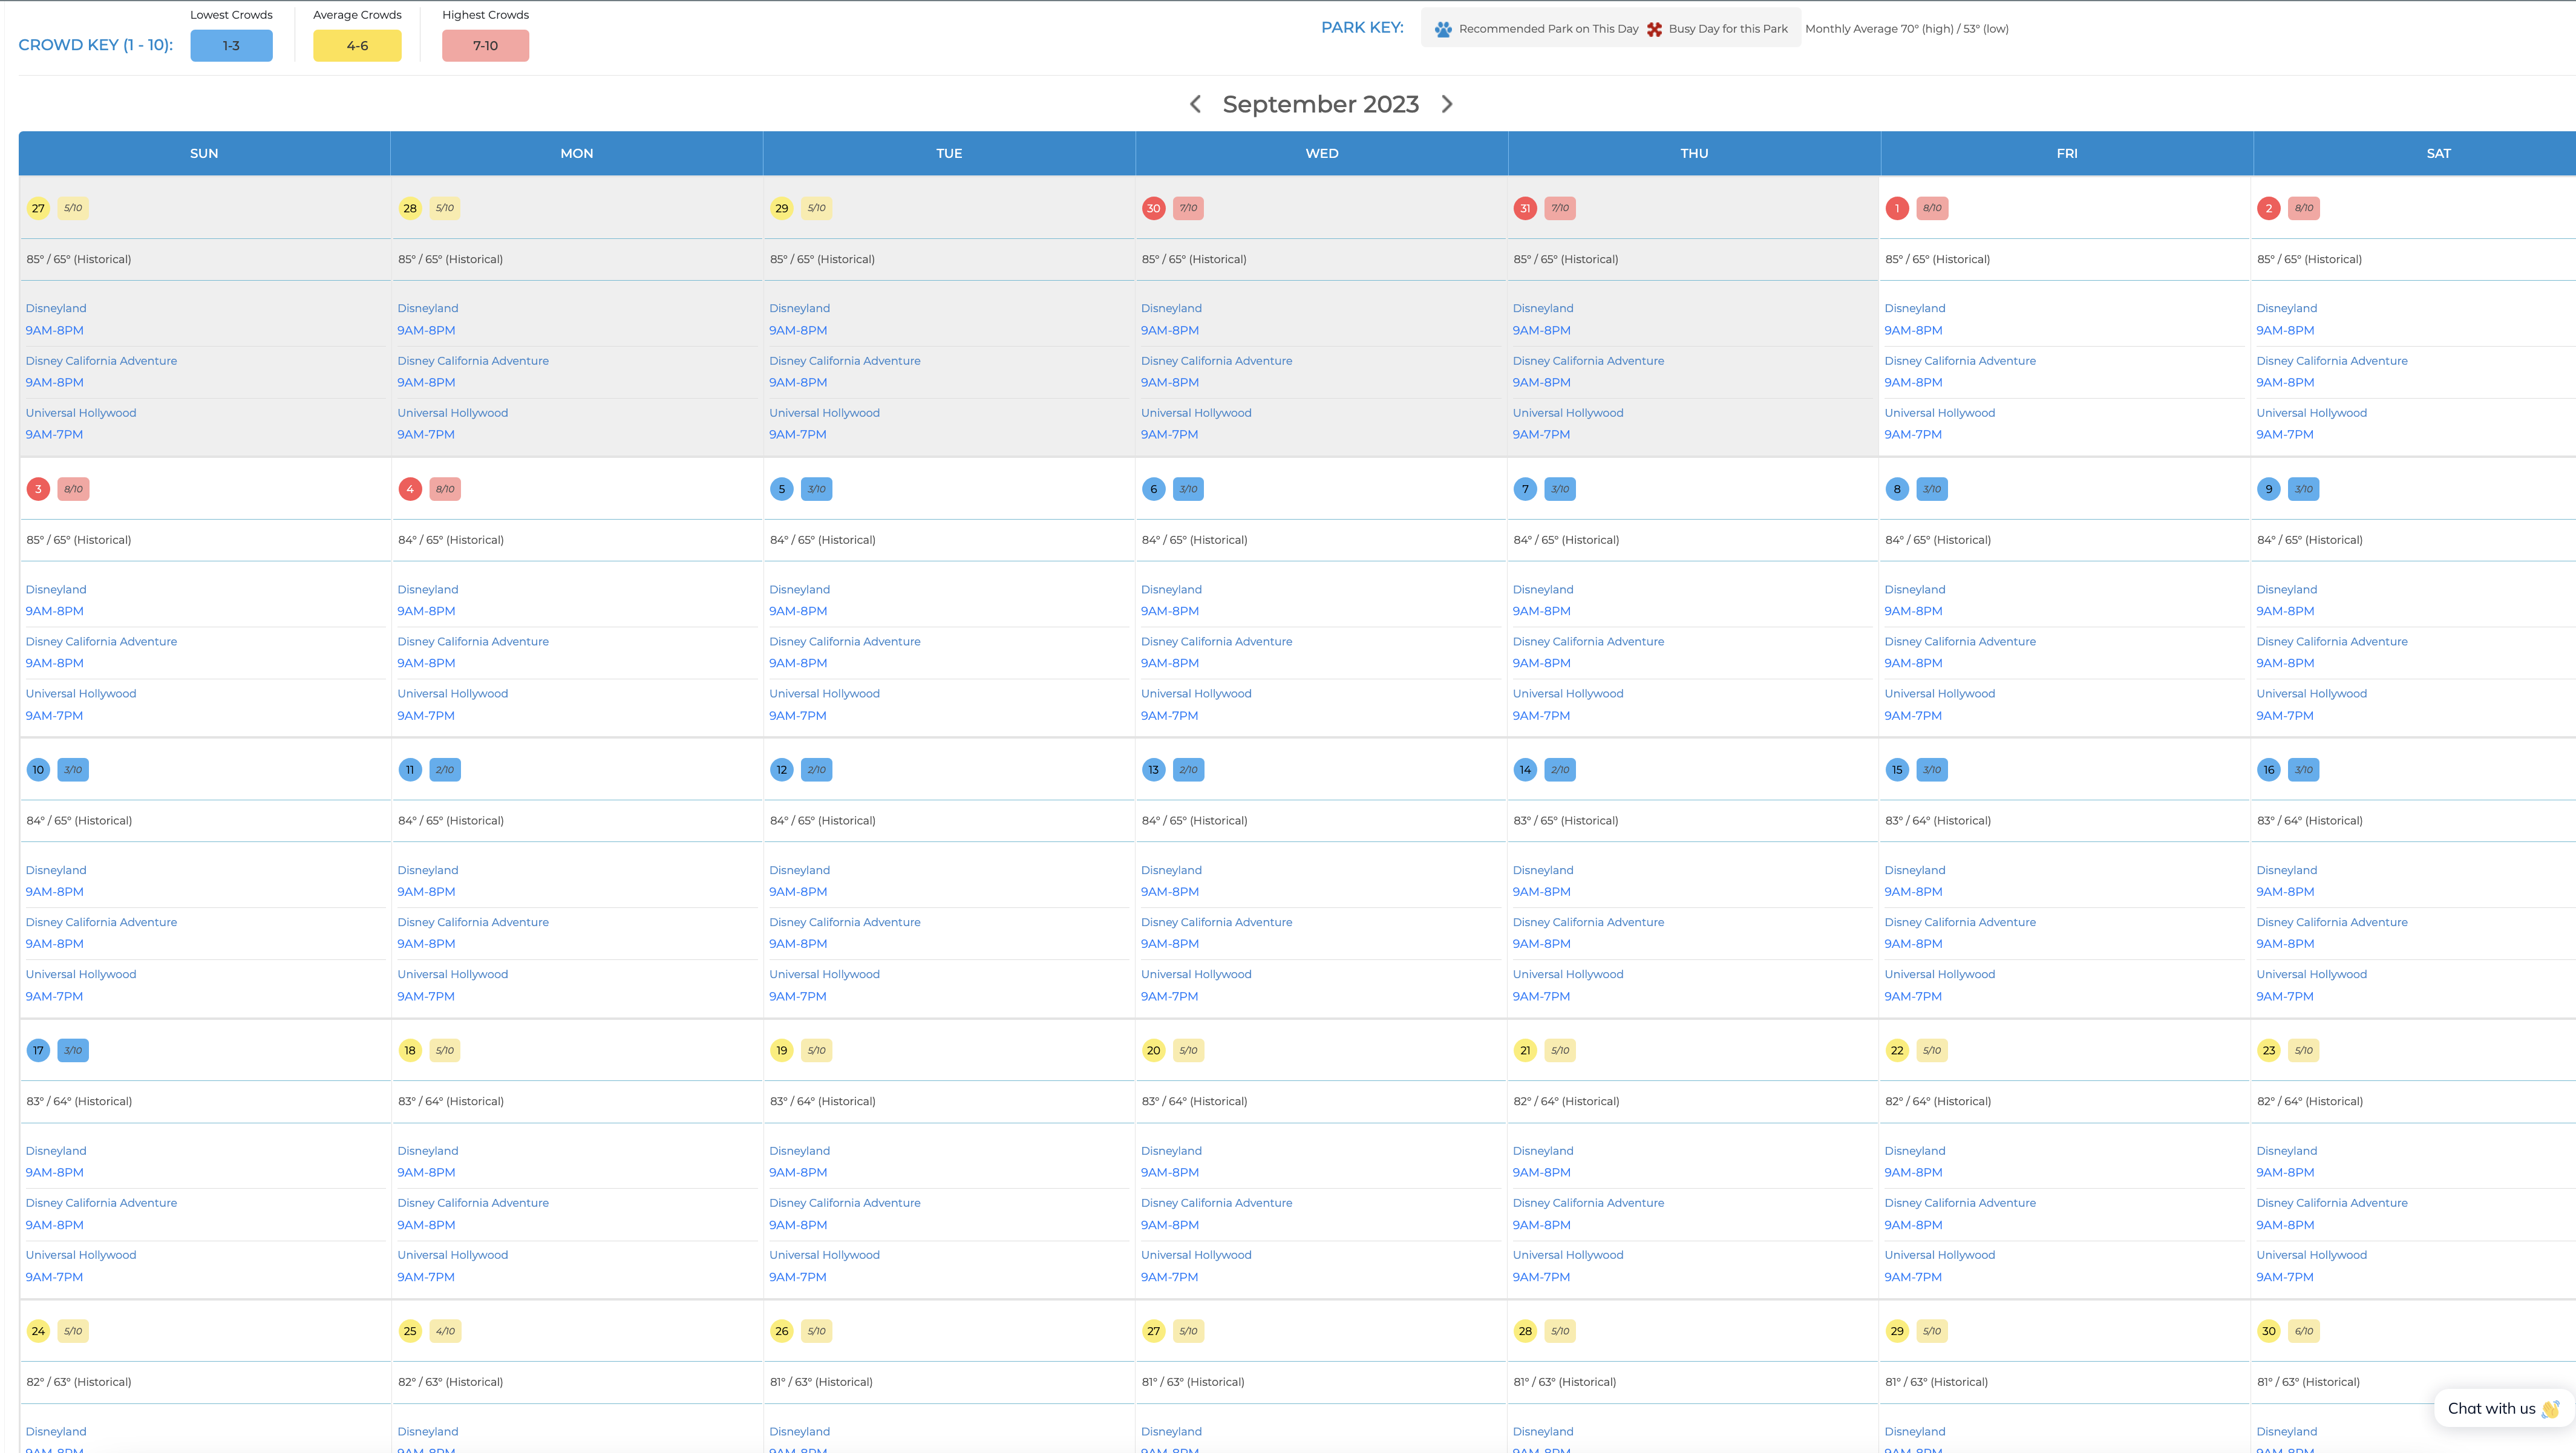Select the Saturday date circle 30 in last row

pyautogui.click(x=2269, y=1331)
